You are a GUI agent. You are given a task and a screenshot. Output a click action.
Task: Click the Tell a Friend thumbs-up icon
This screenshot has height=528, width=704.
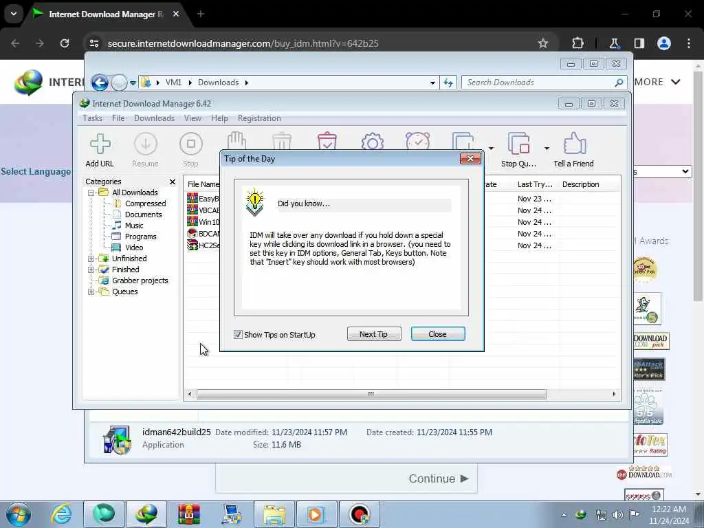point(575,143)
